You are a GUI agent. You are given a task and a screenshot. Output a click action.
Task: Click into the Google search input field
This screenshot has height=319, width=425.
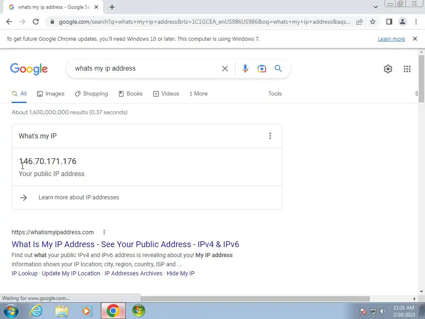pyautogui.click(x=147, y=69)
